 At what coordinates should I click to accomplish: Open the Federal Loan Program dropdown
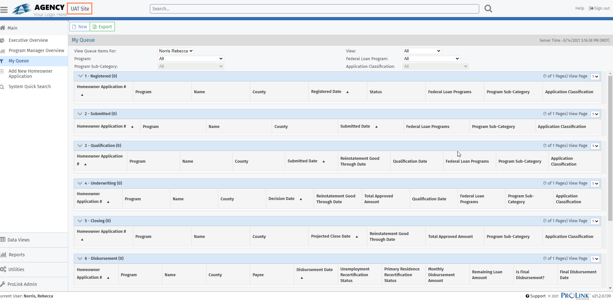click(x=431, y=59)
